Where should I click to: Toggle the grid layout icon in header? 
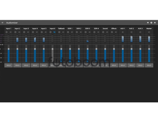(x=148, y=23)
